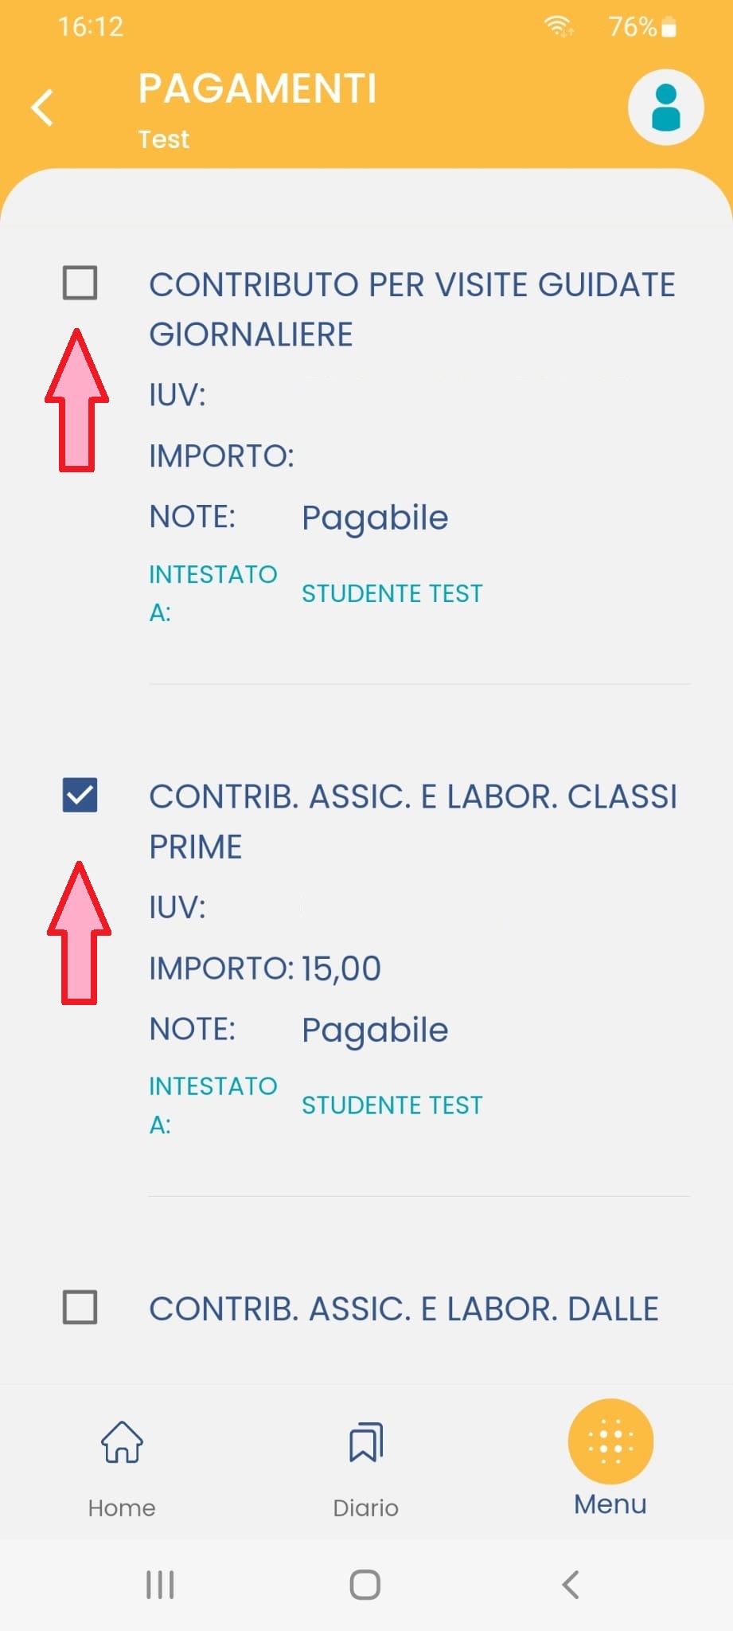Uncheck the Contrib. Assic. classi prime checkbox
This screenshot has width=733, height=1631.
[80, 795]
